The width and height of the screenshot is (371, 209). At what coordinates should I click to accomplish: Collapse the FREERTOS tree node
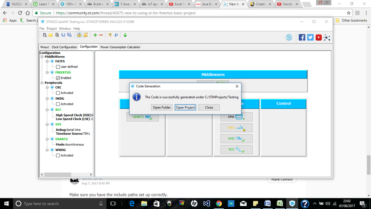click(47, 73)
